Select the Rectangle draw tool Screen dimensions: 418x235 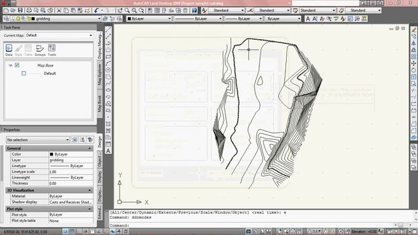[108, 57]
